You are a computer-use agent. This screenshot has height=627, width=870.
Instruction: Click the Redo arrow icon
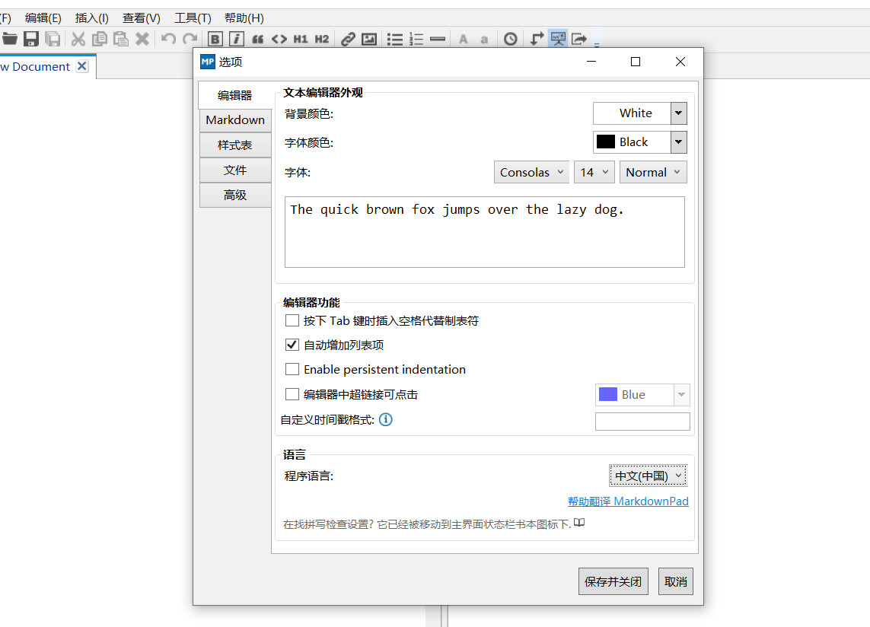190,39
